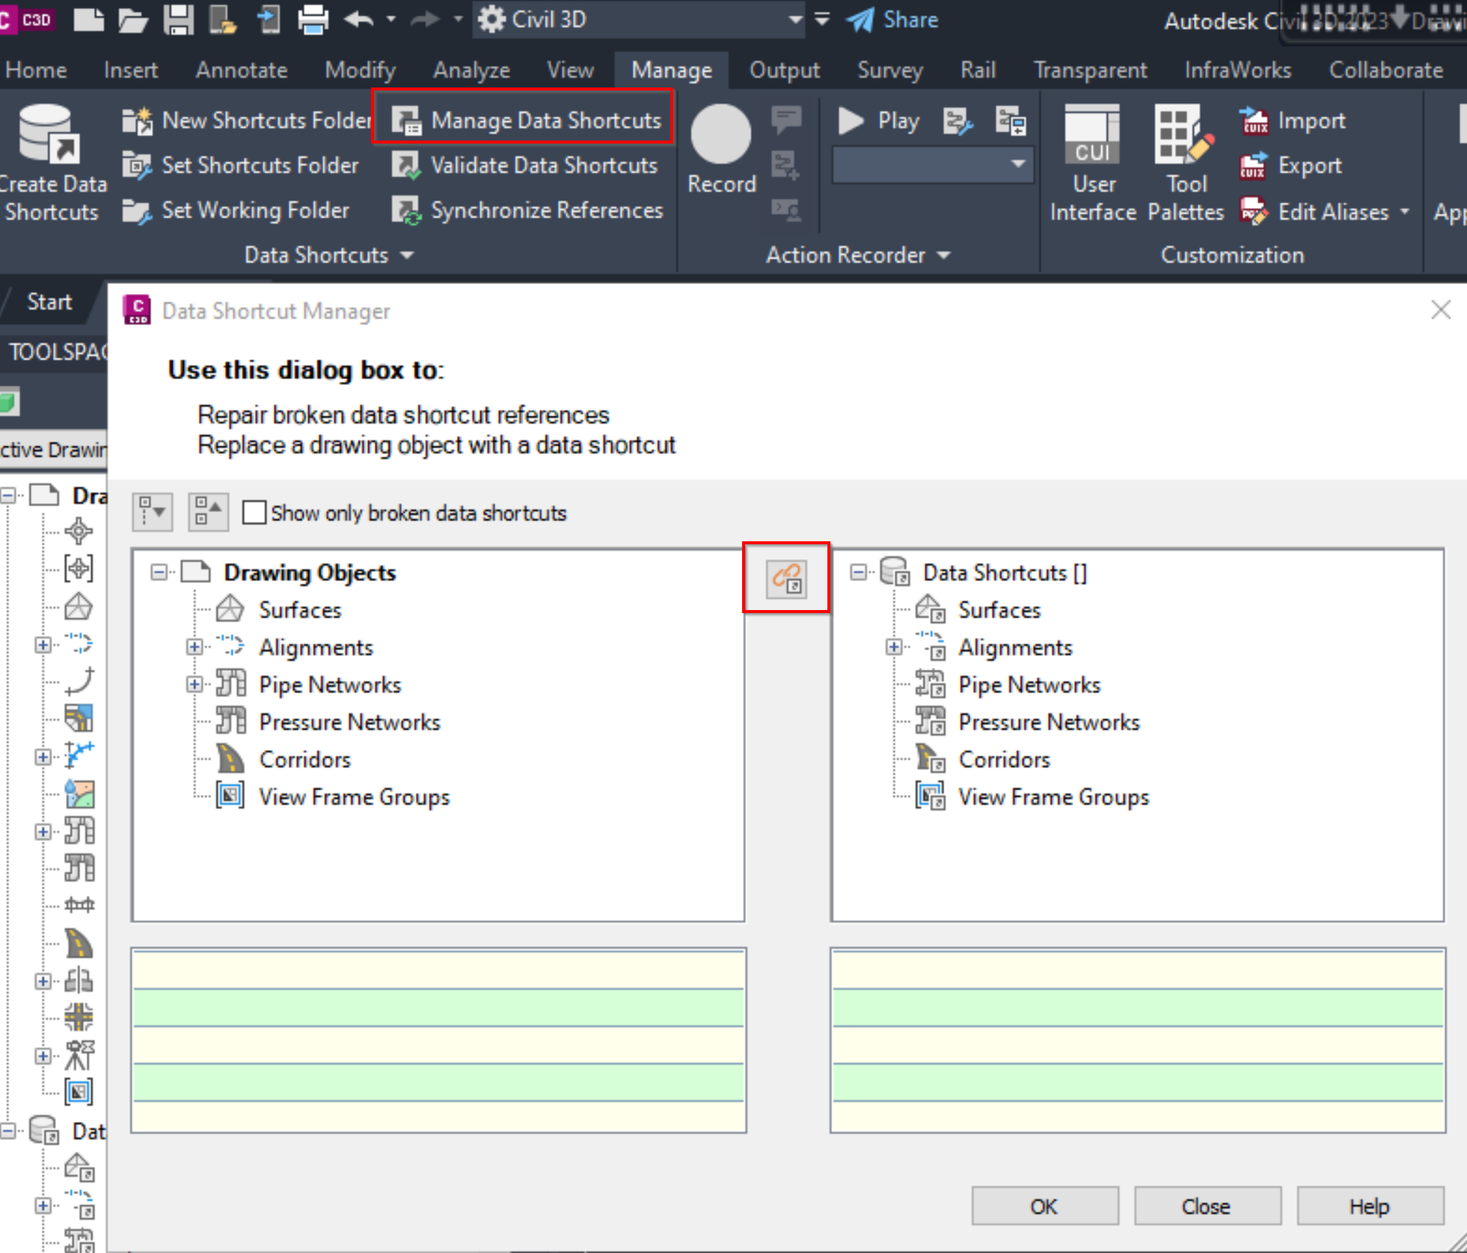This screenshot has width=1467, height=1253.
Task: Expand Pipe Networks under Drawing Objects
Action: [x=195, y=685]
